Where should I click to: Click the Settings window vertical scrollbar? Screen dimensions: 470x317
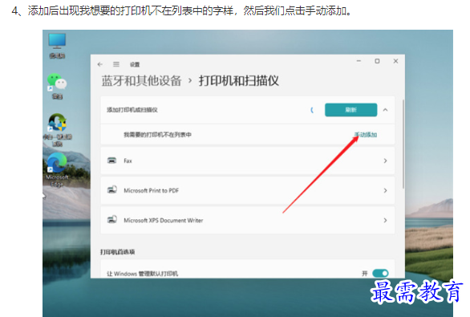(x=403, y=144)
